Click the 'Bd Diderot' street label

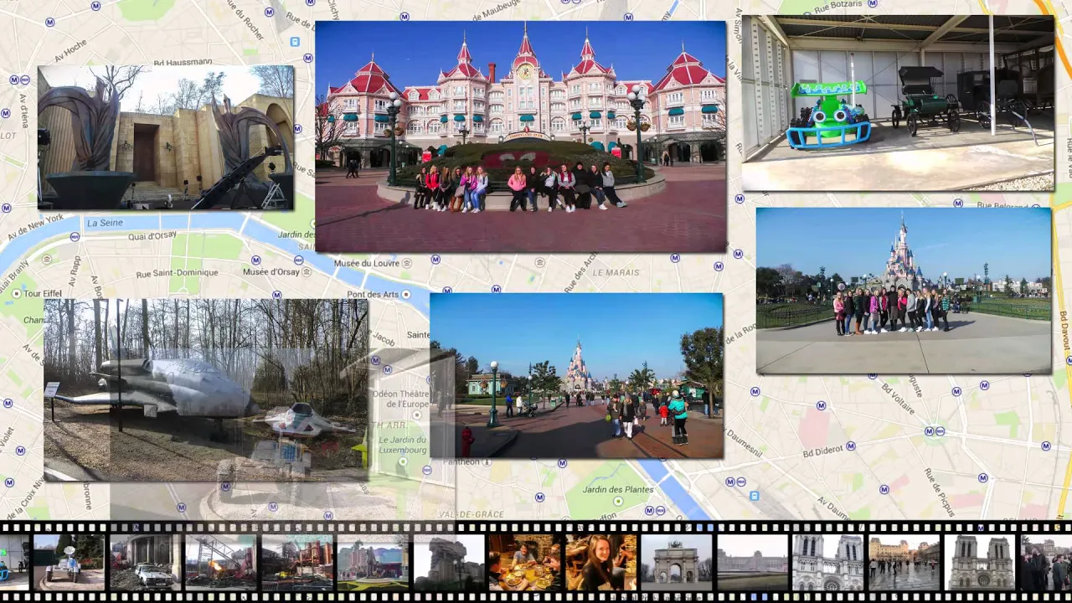822,453
